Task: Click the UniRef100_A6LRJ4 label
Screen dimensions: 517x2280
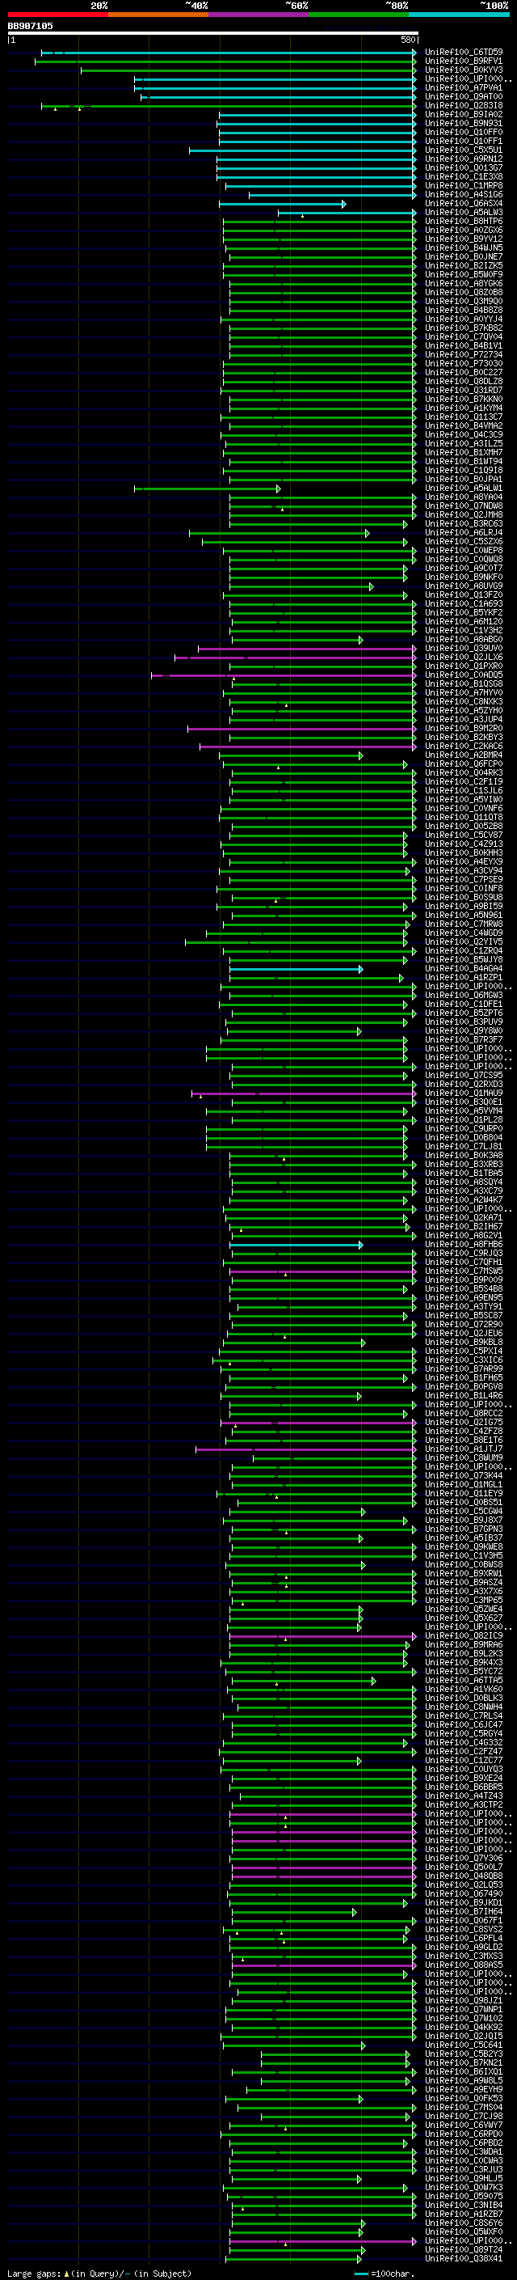Action: tap(464, 534)
